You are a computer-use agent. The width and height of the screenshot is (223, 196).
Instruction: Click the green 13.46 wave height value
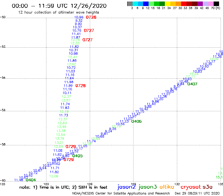[62, 127]
